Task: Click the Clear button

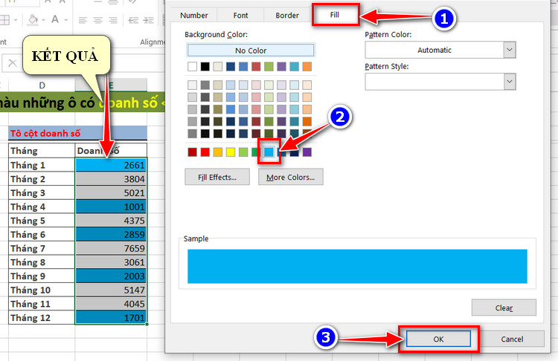Action: click(504, 308)
